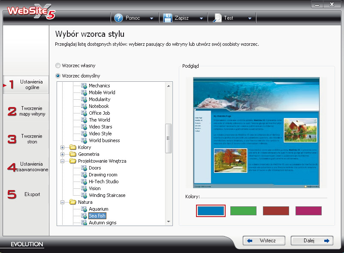Go to step 2 Tworzenie mapy witryny
The height and width of the screenshot is (253, 344).
pyautogui.click(x=26, y=111)
